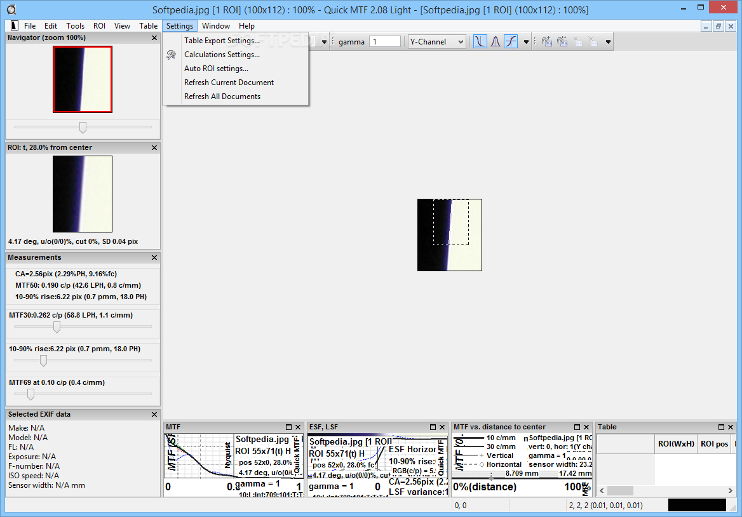This screenshot has height=517, width=742.
Task: Click the Sensor width: N/A mm entry
Action: (46, 485)
